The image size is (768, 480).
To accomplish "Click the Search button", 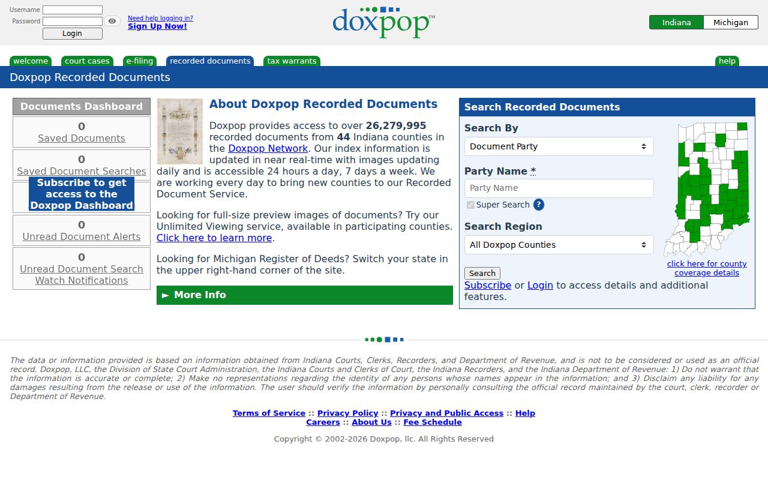I will [482, 274].
